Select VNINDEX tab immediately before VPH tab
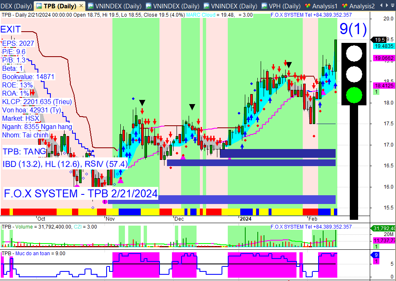Viewport: 396px width, 281px height. pos(230,6)
